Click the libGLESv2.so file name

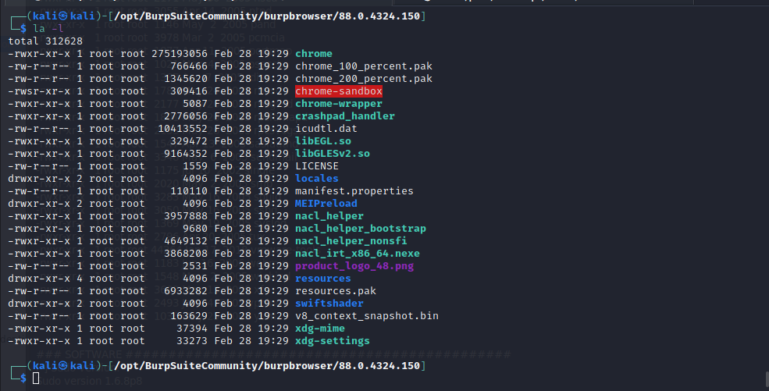point(332,154)
